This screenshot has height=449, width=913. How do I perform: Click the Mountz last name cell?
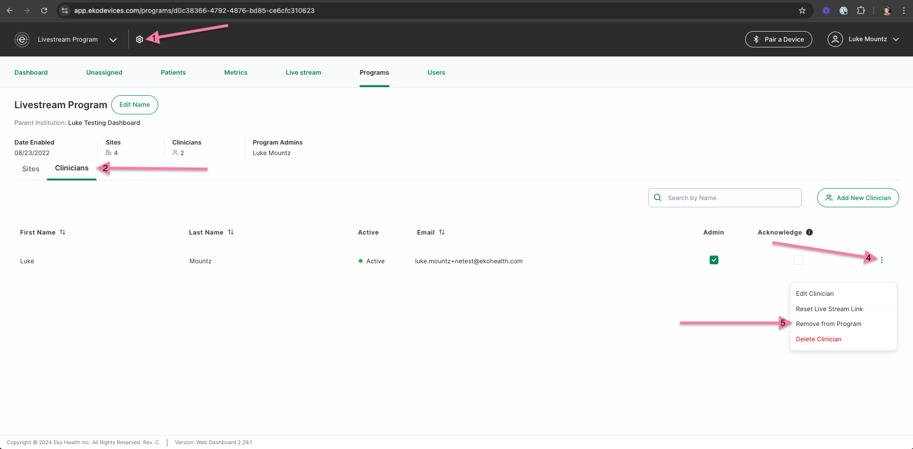tap(200, 261)
